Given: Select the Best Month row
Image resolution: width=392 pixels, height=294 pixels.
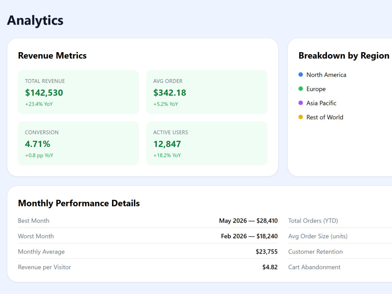Looking at the screenshot, I should 148,221.
